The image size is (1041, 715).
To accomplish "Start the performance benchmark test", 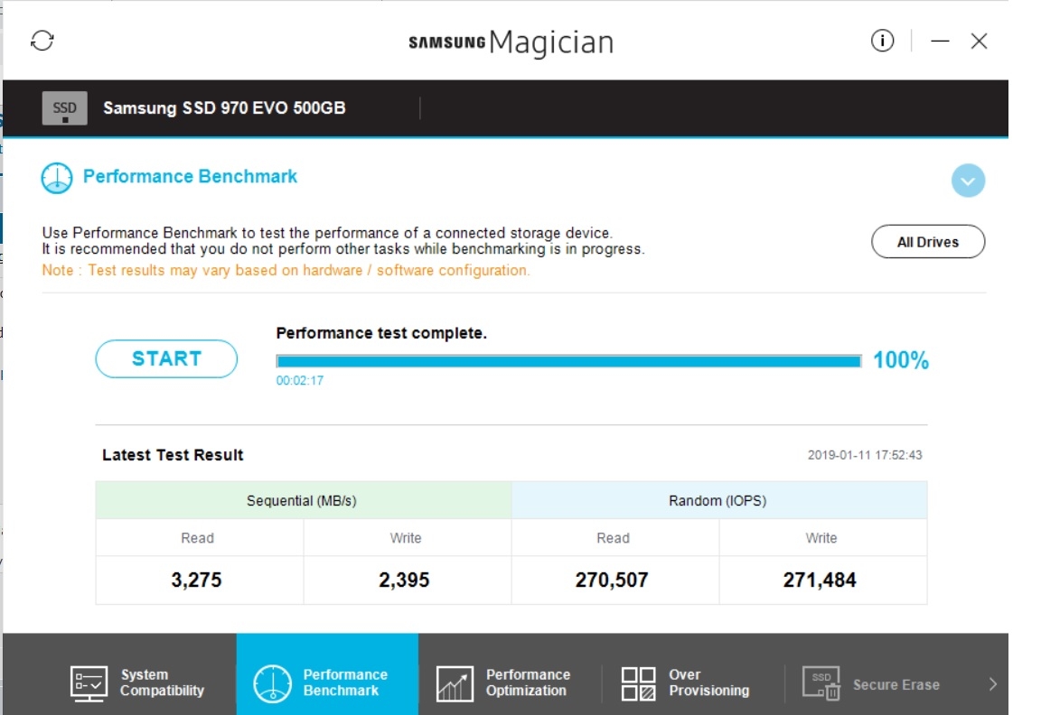I will pyautogui.click(x=166, y=358).
